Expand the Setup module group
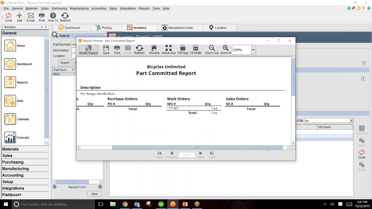372x209 pixels. (25, 182)
